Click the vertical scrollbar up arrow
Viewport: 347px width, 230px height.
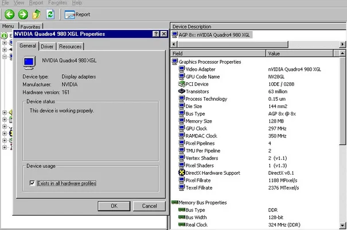[342, 53]
